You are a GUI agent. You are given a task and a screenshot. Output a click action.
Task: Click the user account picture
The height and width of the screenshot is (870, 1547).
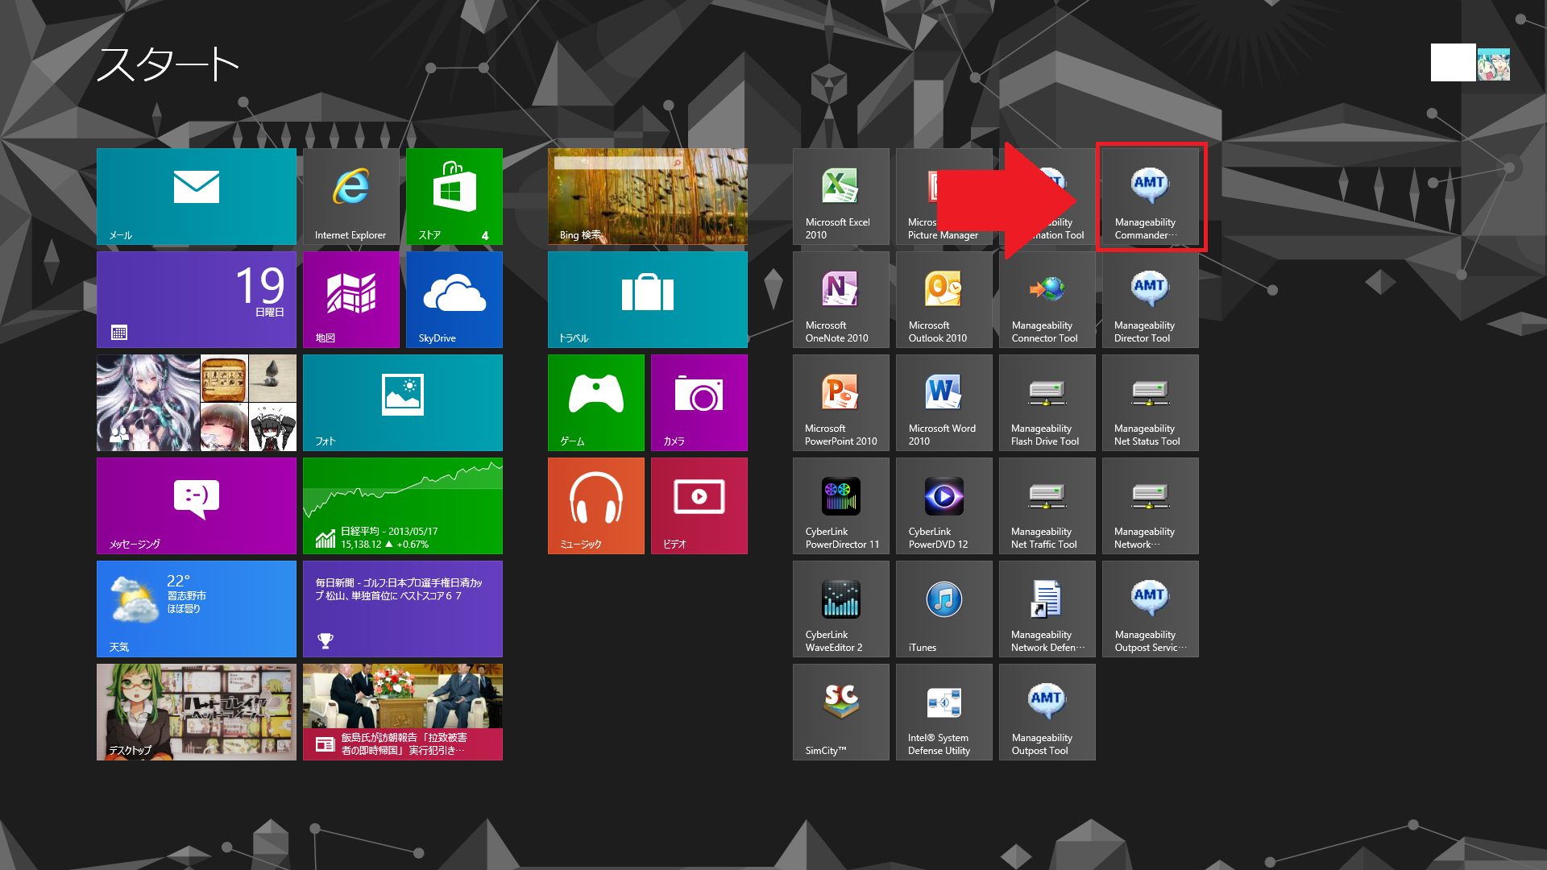click(x=1492, y=63)
